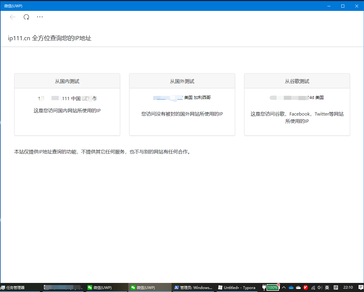Click the ip111.cn page title text
This screenshot has height=292, width=364.
pos(50,38)
